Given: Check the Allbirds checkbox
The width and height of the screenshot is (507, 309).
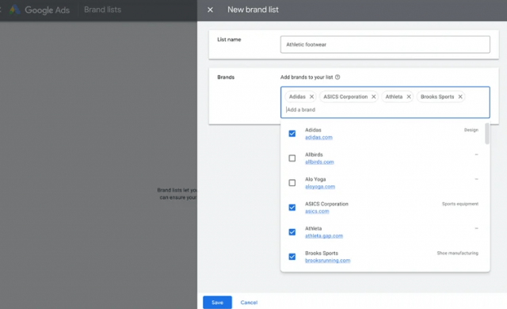Looking at the screenshot, I should [x=292, y=158].
